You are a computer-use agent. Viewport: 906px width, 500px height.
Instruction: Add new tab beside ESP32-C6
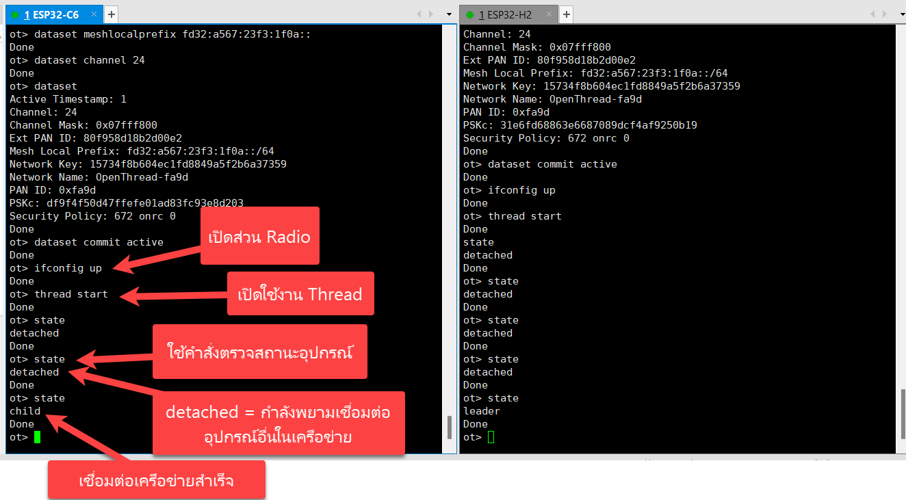(112, 14)
